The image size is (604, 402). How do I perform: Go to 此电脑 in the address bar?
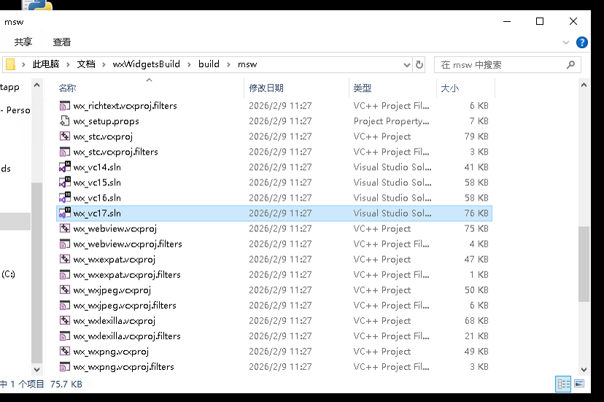(x=46, y=64)
